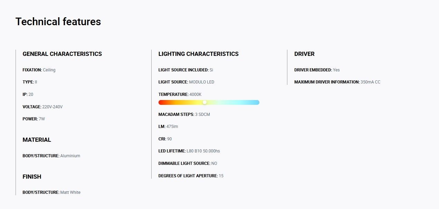The image size is (439, 209).
Task: Select Dimmable Light Source NO entry
Action: 188,163
